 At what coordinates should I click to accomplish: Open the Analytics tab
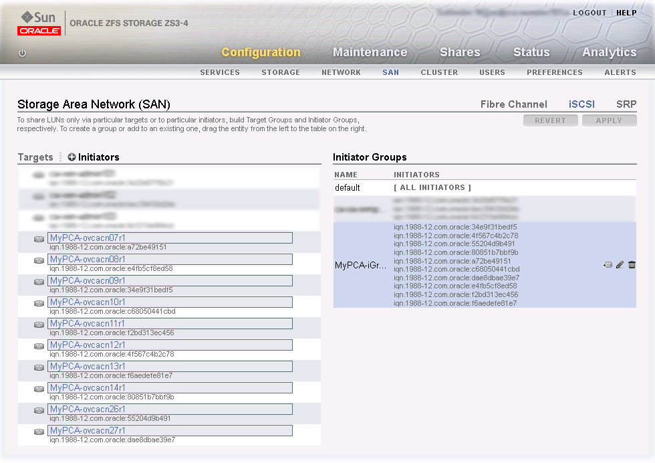click(x=608, y=52)
